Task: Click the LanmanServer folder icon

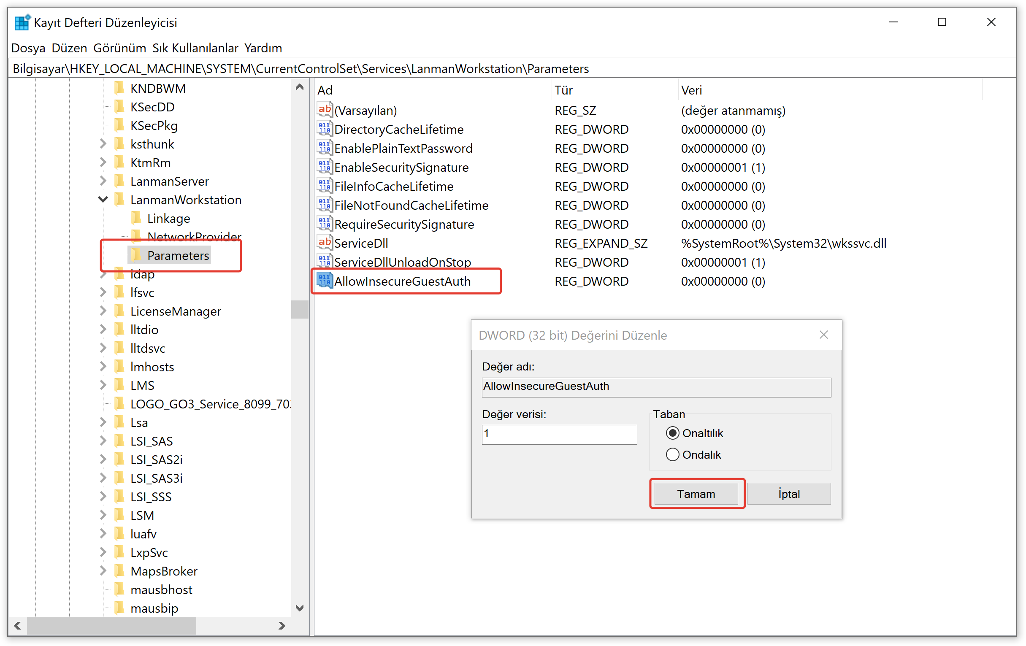Action: coord(120,181)
